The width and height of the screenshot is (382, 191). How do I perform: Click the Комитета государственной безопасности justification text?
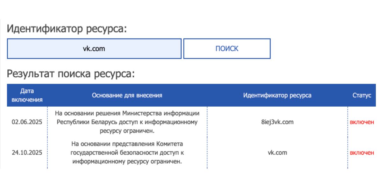(x=127, y=152)
